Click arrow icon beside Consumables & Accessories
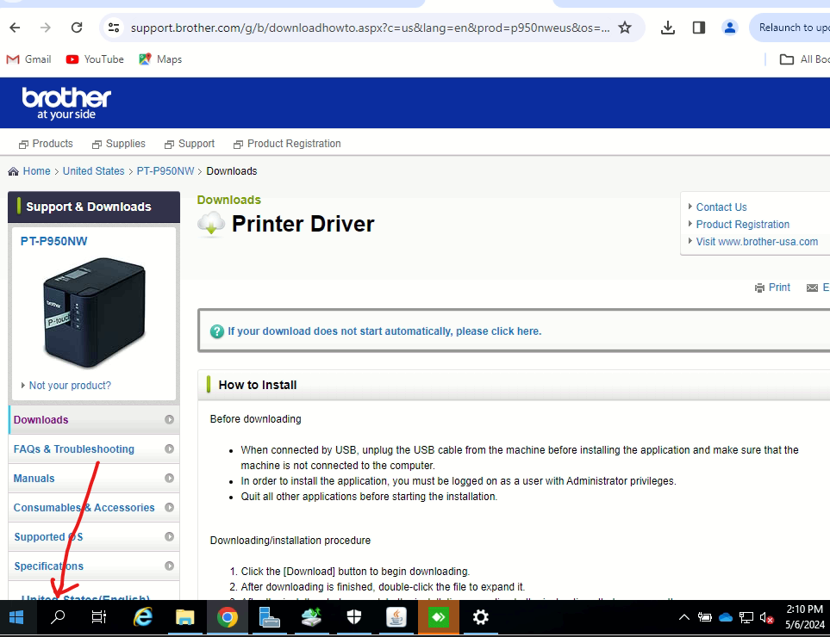 coord(170,507)
